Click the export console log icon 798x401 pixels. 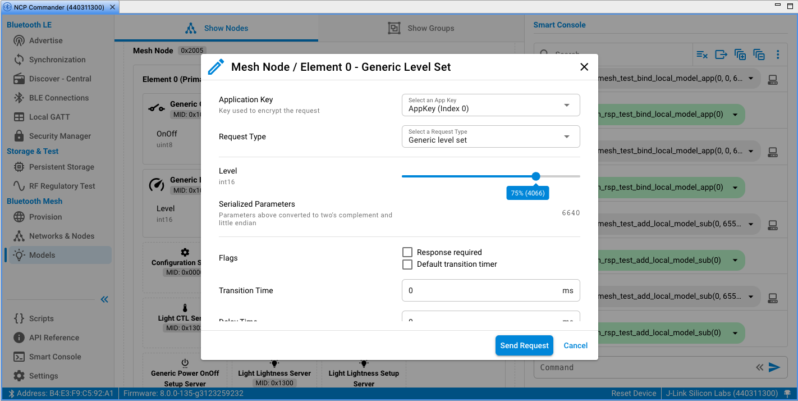[721, 54]
